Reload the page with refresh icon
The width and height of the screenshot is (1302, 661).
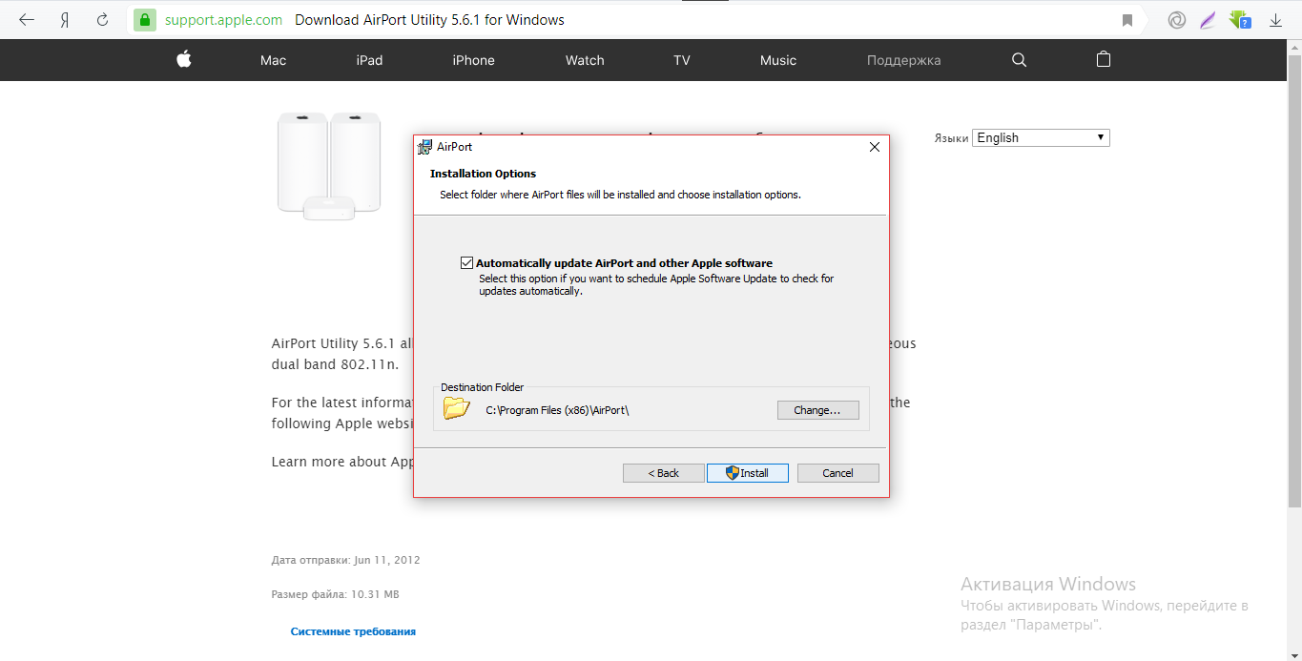[x=103, y=20]
